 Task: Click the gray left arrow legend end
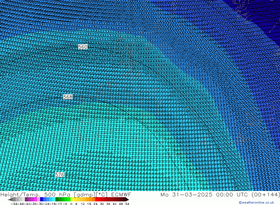10,199
